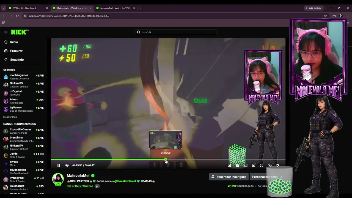Bookmark this page with the star
This screenshot has width=352, height=198.
click(x=325, y=16)
